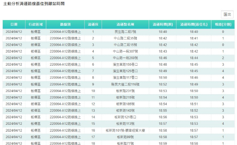This screenshot has width=237, height=145.
Task: Select 220064-A12路線晚上 in the first row
Action: (65, 32)
